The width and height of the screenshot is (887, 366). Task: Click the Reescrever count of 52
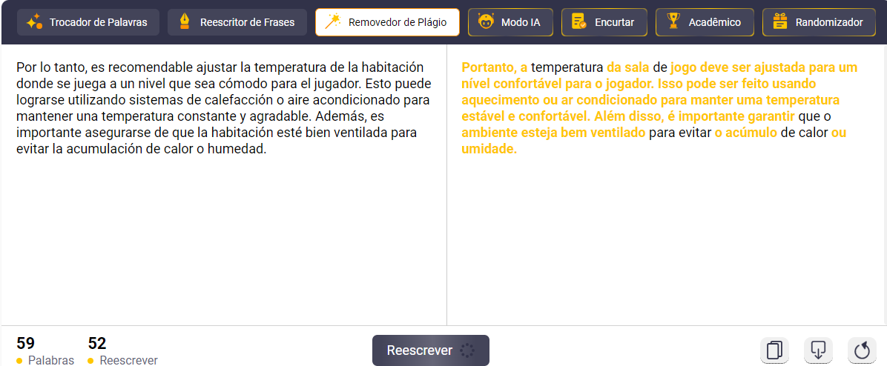[97, 344]
